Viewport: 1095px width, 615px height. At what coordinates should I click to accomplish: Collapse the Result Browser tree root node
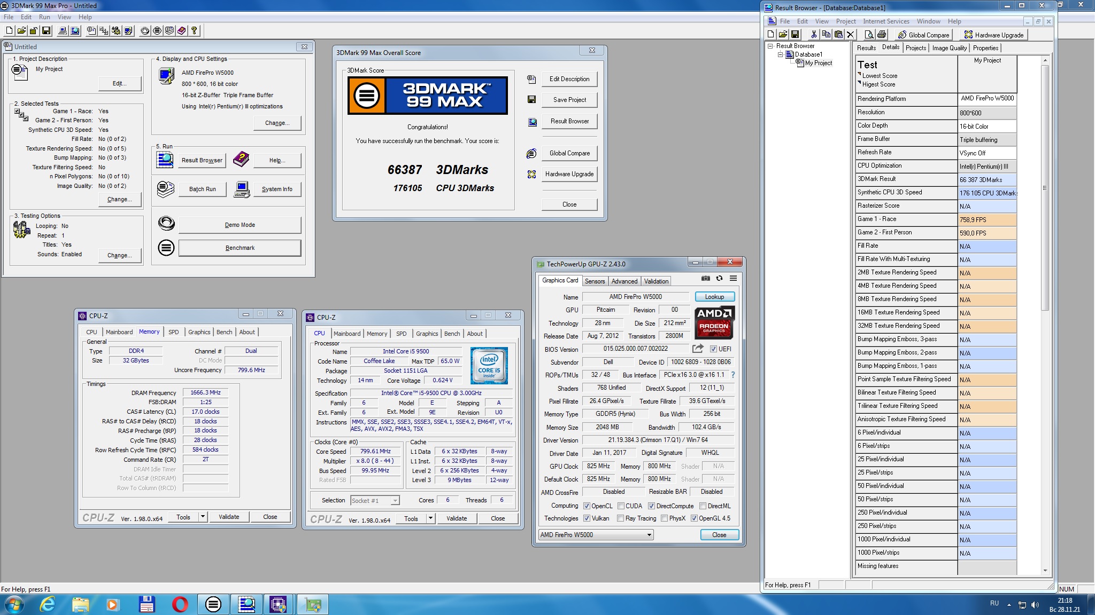point(770,46)
